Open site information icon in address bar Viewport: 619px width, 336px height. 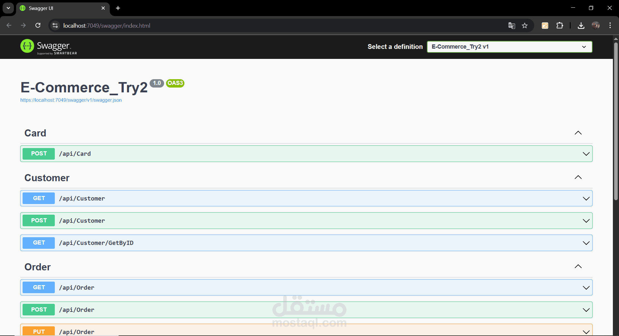click(x=55, y=25)
